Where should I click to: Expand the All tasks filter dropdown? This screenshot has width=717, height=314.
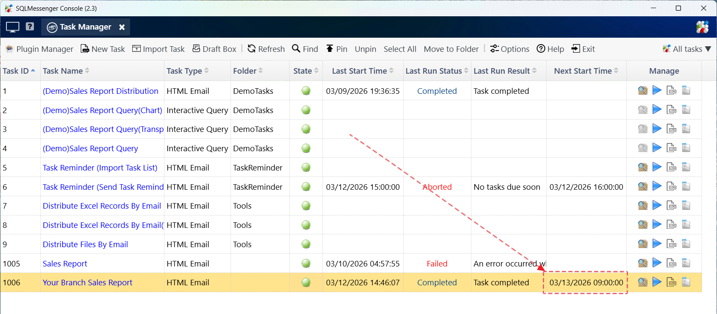(x=687, y=49)
